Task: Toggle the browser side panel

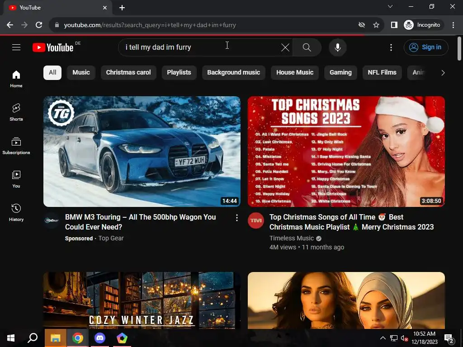Action: [394, 25]
